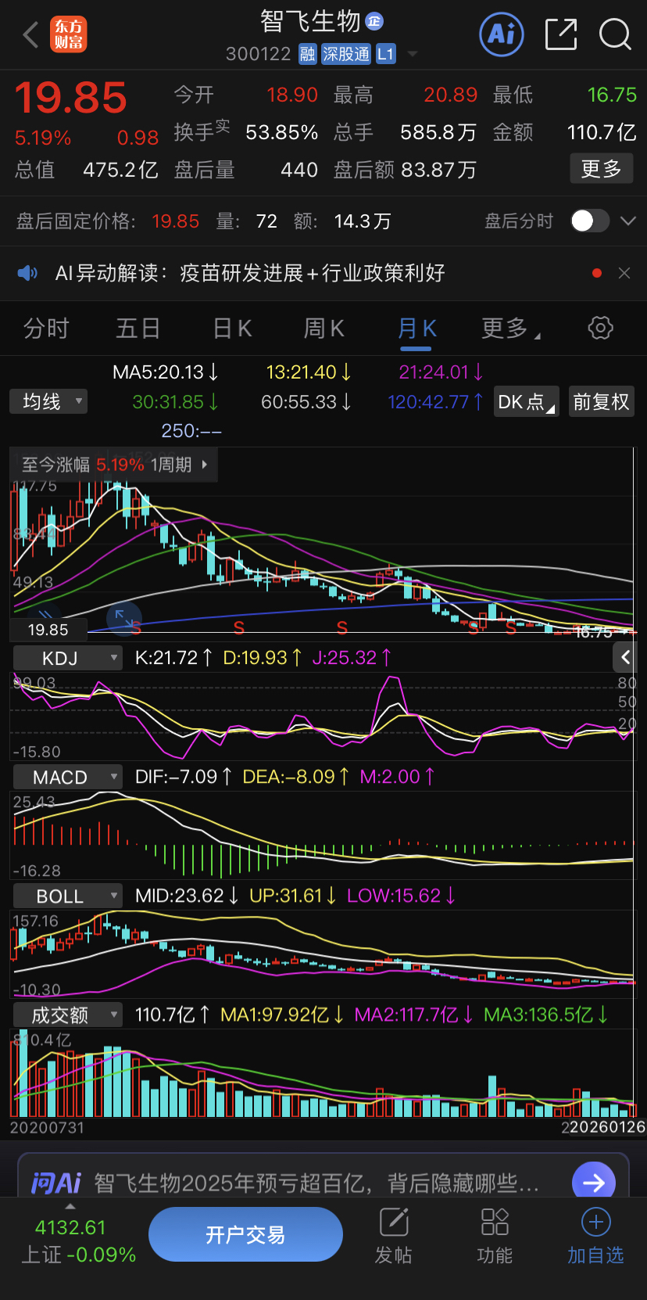This screenshot has width=647, height=1300.
Task: Tap the 120:42.77 moving average value
Action: [435, 402]
